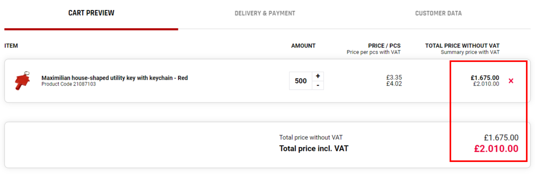
Task: Increase amount with the plus button
Action: (317, 76)
